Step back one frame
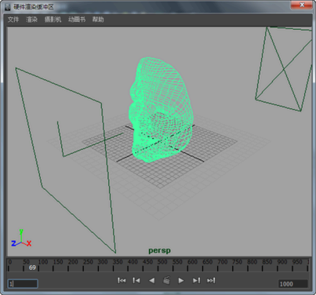316x295 pixels. 136,281
